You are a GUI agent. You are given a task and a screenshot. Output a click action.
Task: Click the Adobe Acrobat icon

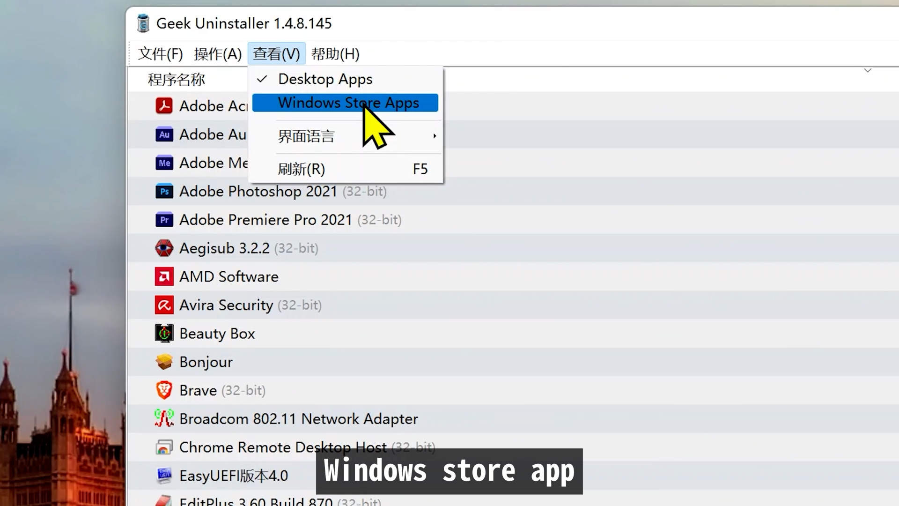point(164,106)
